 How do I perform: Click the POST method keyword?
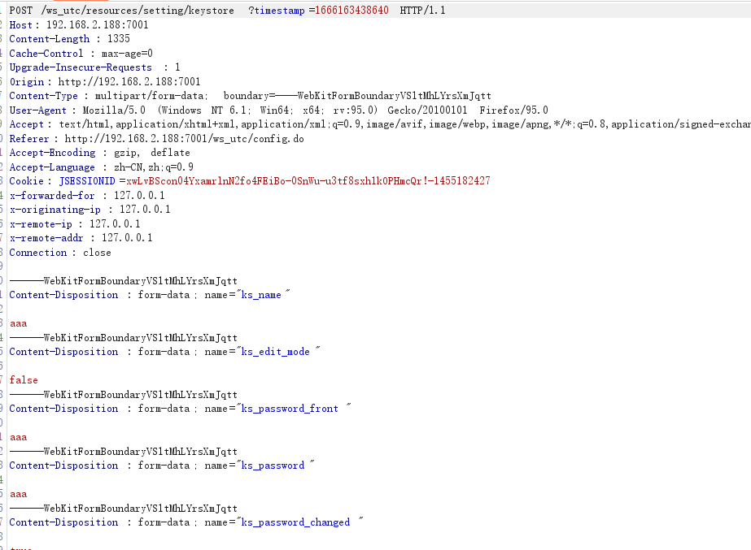point(22,11)
